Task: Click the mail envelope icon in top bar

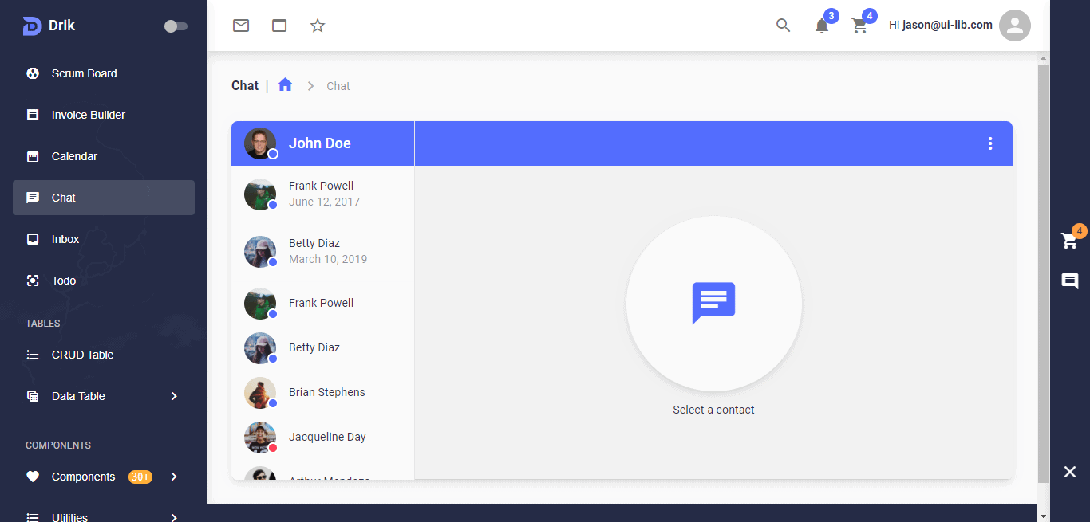Action: [241, 26]
